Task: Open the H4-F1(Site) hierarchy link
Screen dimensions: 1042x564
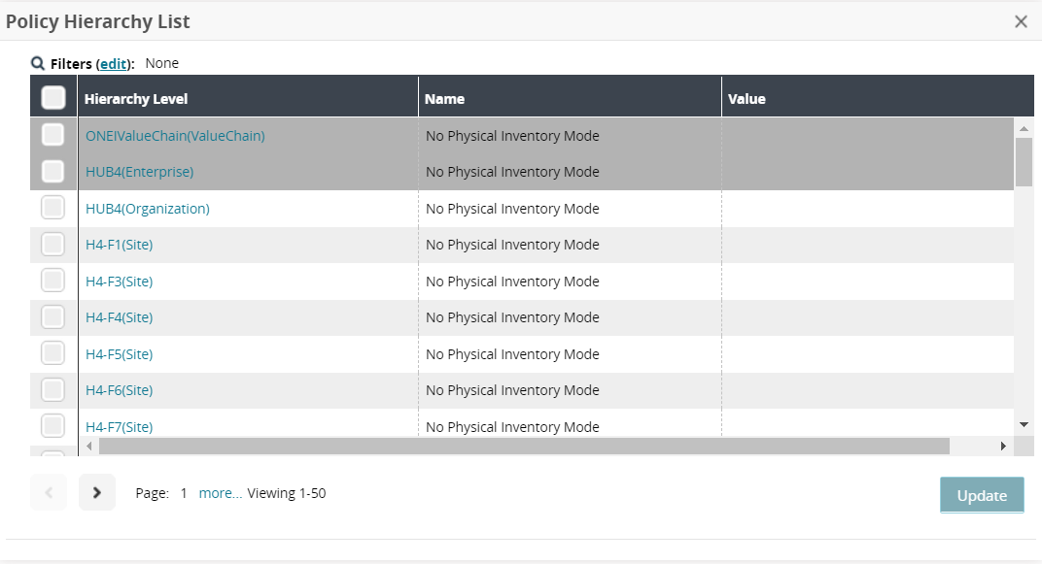Action: [119, 245]
